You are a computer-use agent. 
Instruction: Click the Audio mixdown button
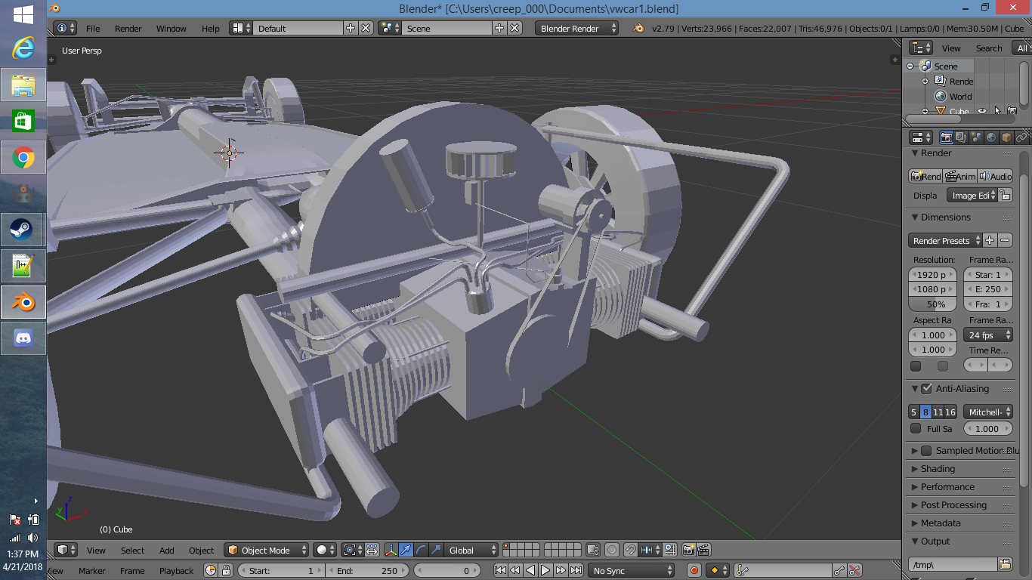coord(995,176)
